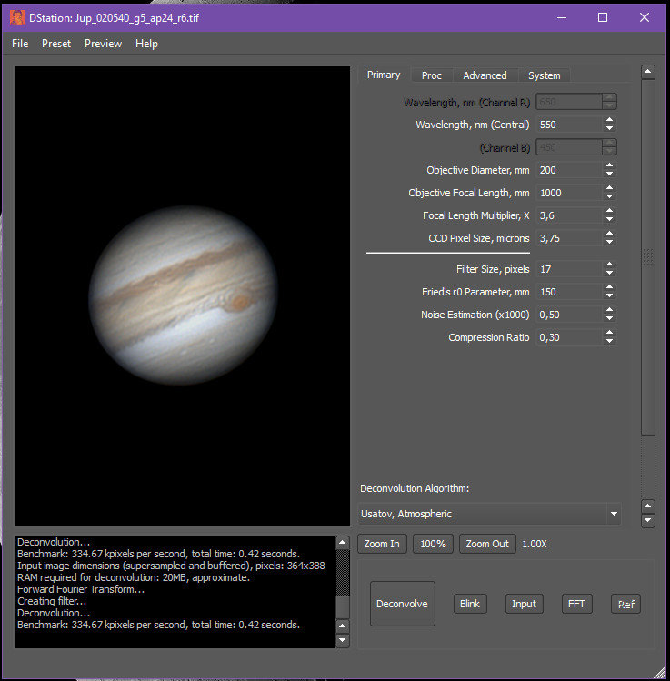Click down arrow beside Deconvolution Algorithm dropdown
670x681 pixels.
pyautogui.click(x=648, y=520)
